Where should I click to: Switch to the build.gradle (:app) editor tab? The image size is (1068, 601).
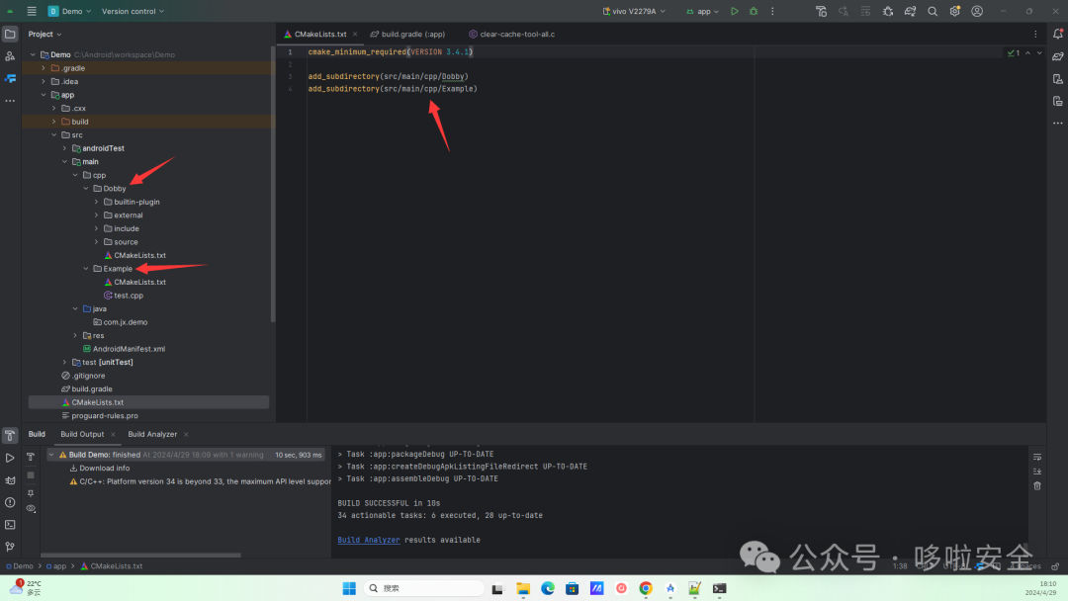[407, 33]
